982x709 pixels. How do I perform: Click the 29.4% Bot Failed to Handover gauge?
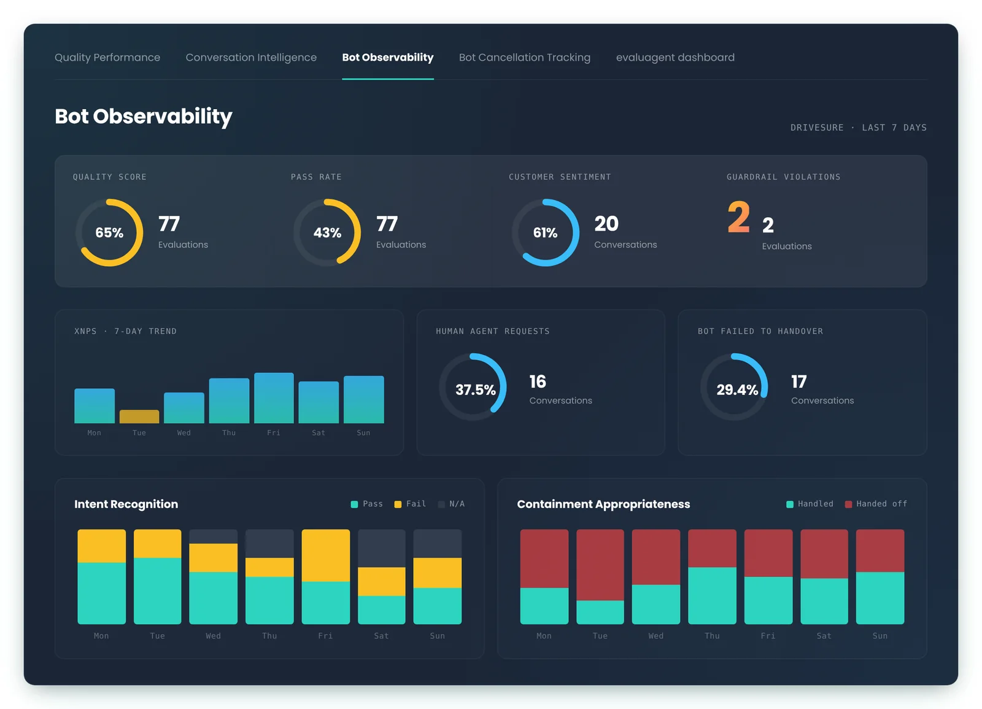[734, 387]
